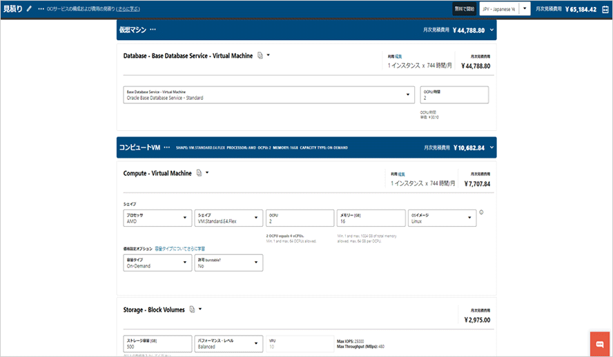613x357 pixels.
Task: Open the chat widget button in the corner
Action: (600, 344)
